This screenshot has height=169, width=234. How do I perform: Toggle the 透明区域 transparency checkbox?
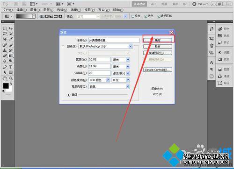[x=159, y=16]
